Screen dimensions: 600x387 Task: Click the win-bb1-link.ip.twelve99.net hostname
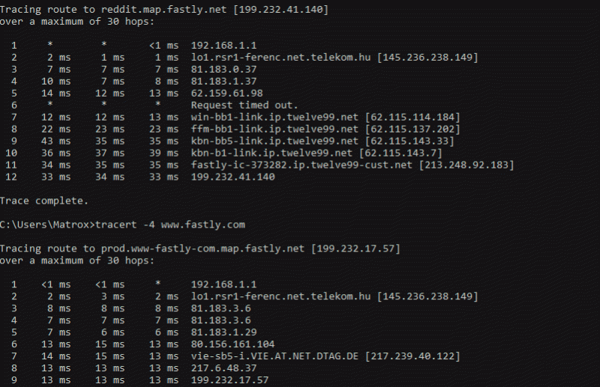274,118
